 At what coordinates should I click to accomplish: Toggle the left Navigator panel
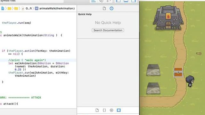pyautogui.click(x=118, y=1)
